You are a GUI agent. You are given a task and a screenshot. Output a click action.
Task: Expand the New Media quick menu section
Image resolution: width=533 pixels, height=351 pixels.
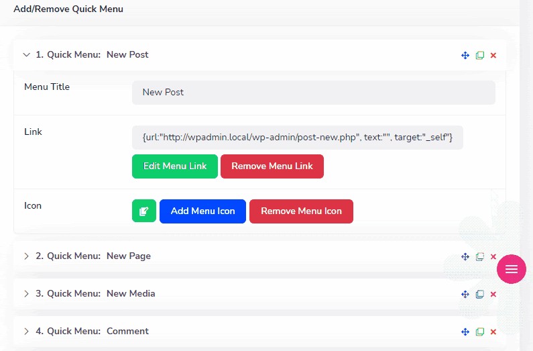pyautogui.click(x=27, y=294)
